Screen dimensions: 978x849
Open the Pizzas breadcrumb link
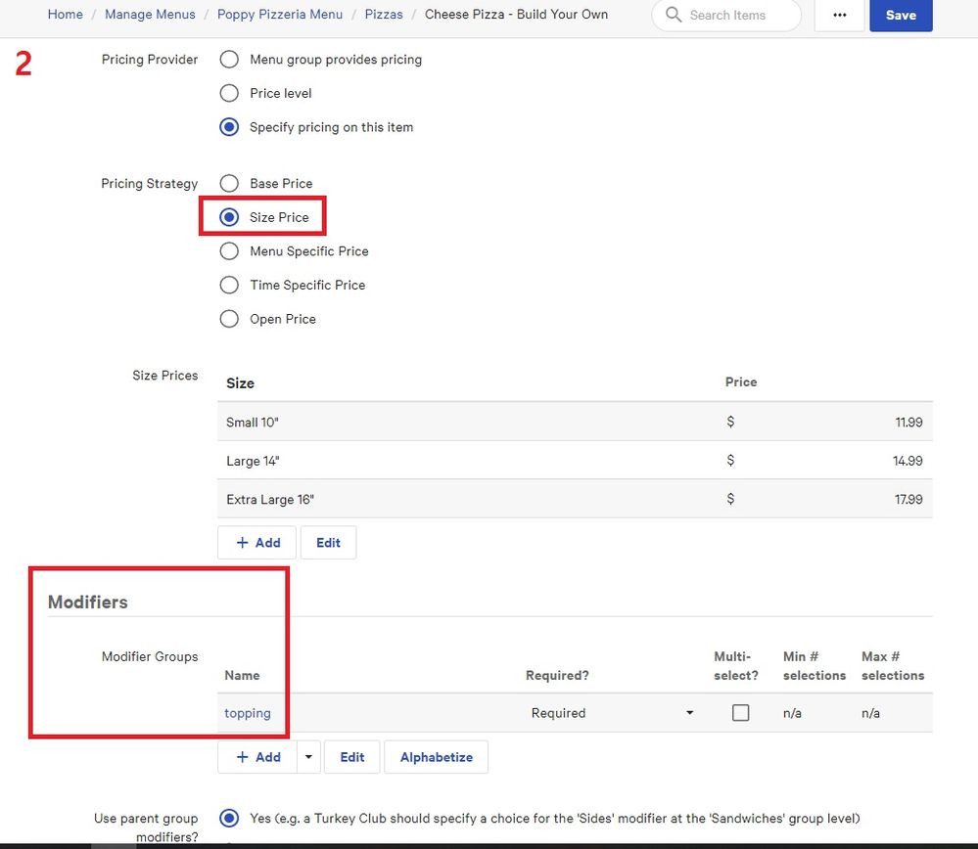(384, 15)
